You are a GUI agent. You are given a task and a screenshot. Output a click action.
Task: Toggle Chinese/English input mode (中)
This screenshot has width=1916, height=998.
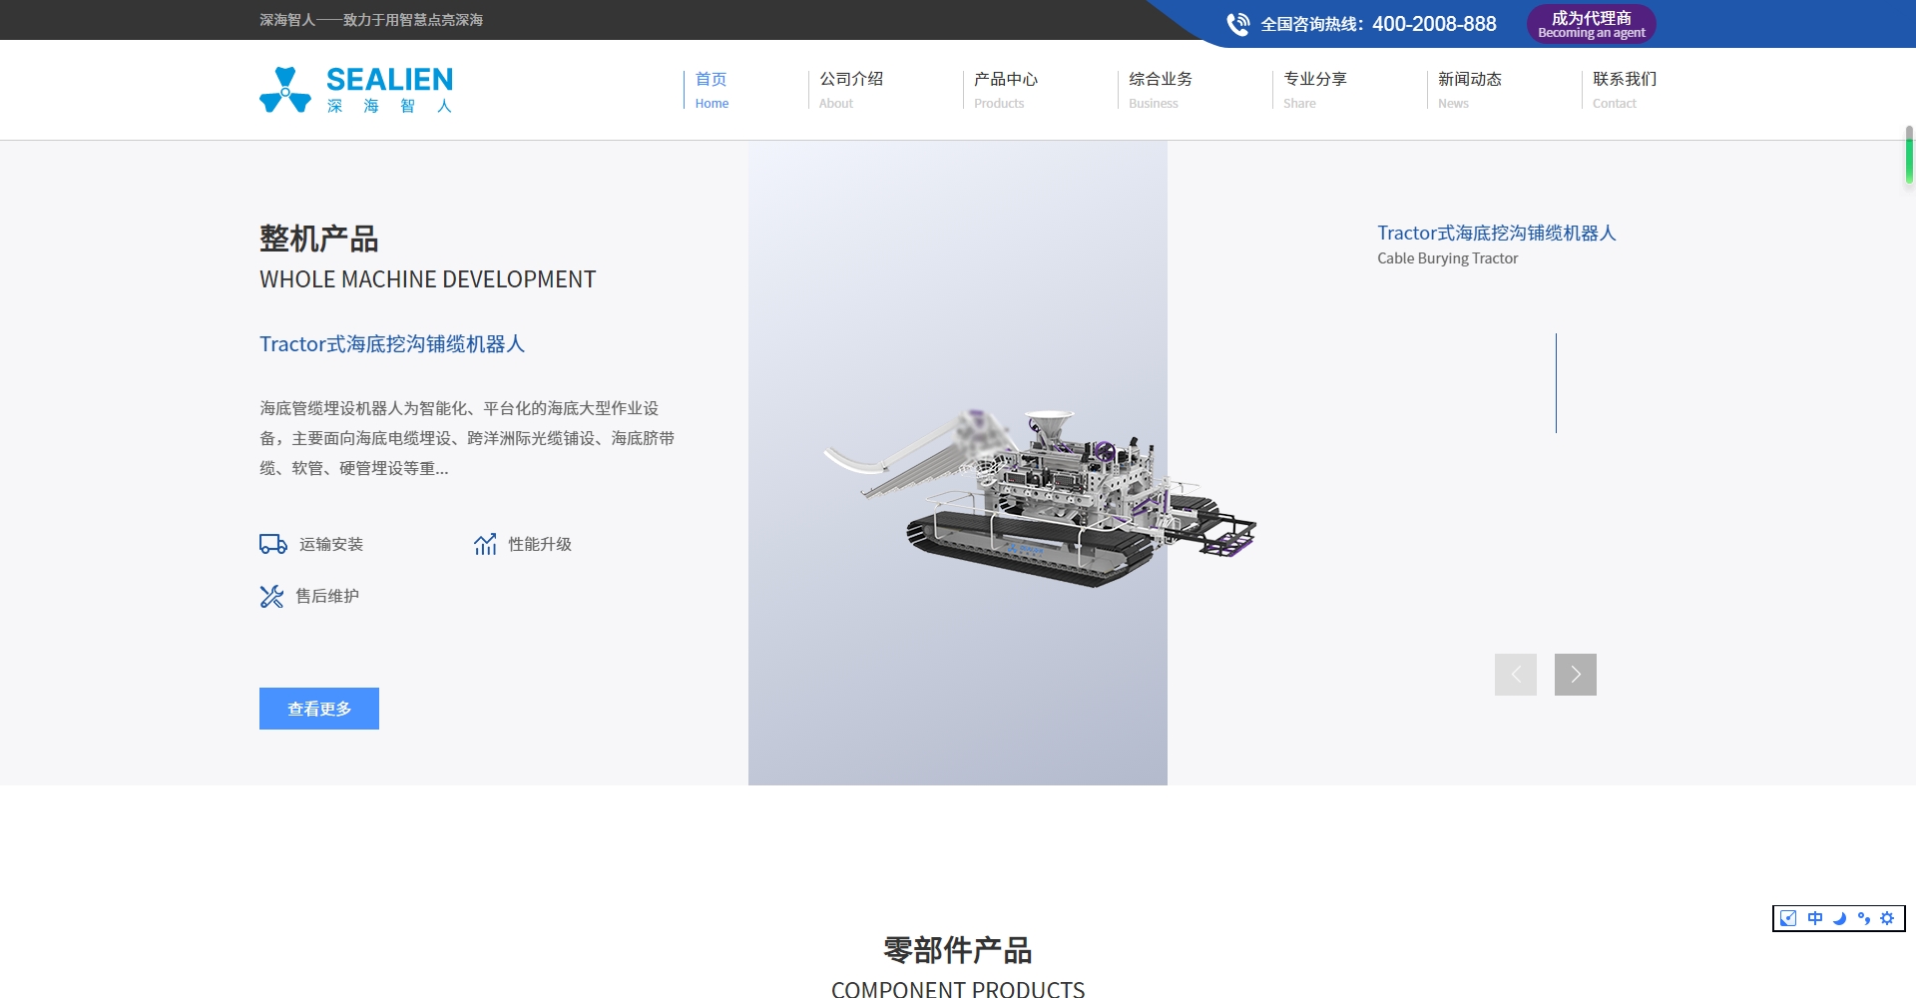[x=1814, y=918]
